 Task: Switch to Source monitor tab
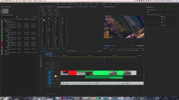[81, 7]
